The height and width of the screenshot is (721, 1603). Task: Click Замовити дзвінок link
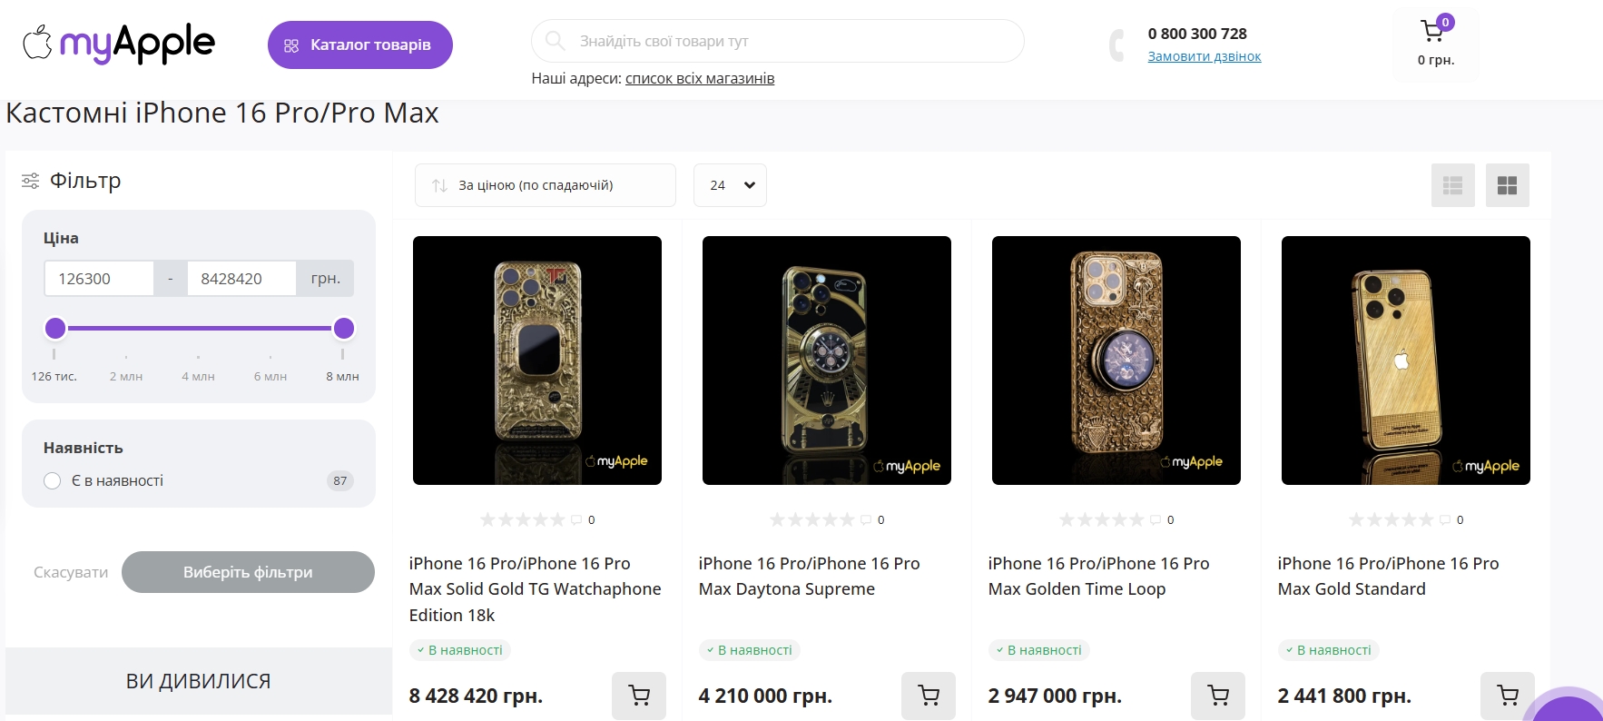pos(1205,55)
